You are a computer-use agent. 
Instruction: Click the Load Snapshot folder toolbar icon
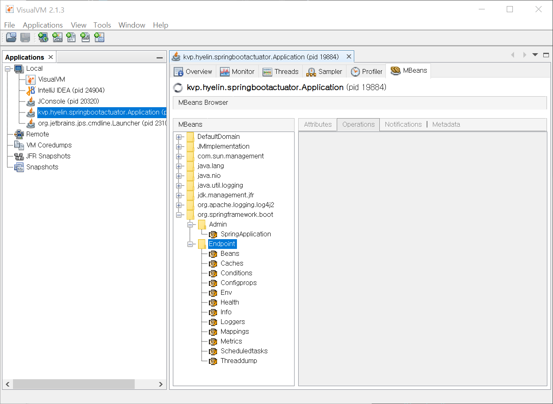(x=11, y=37)
